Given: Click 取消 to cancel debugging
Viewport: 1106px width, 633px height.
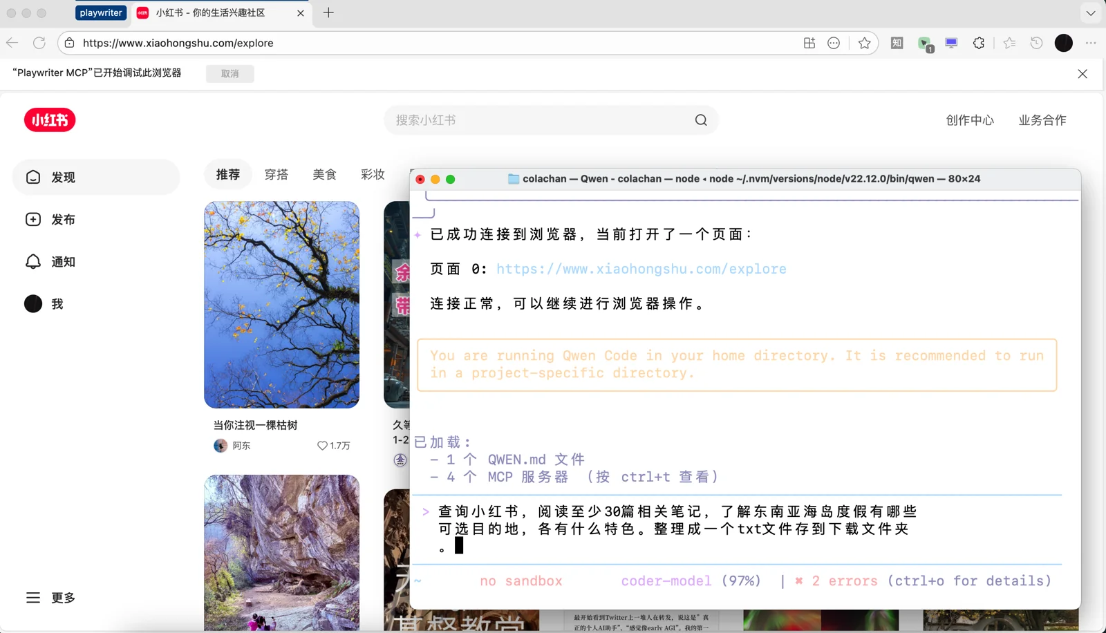Looking at the screenshot, I should [x=229, y=73].
